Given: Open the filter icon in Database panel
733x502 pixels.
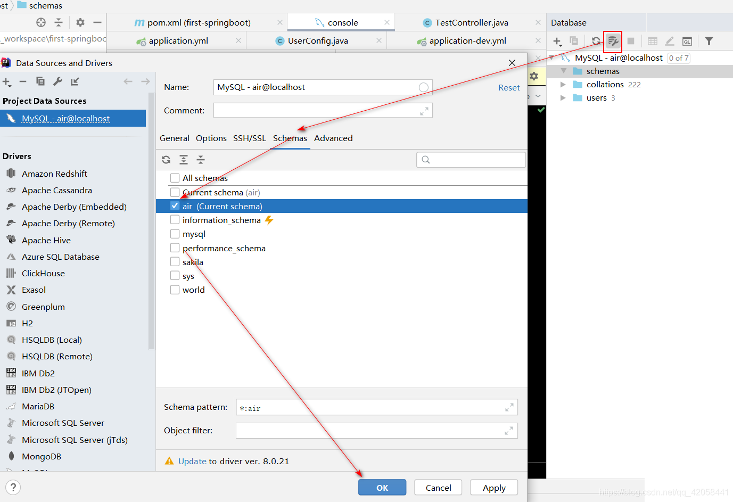Looking at the screenshot, I should coord(709,41).
